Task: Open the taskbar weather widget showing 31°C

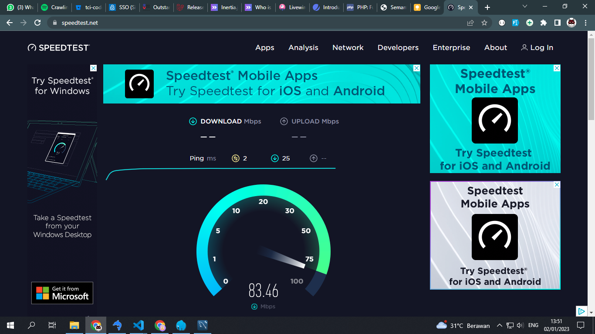Action: (463, 325)
